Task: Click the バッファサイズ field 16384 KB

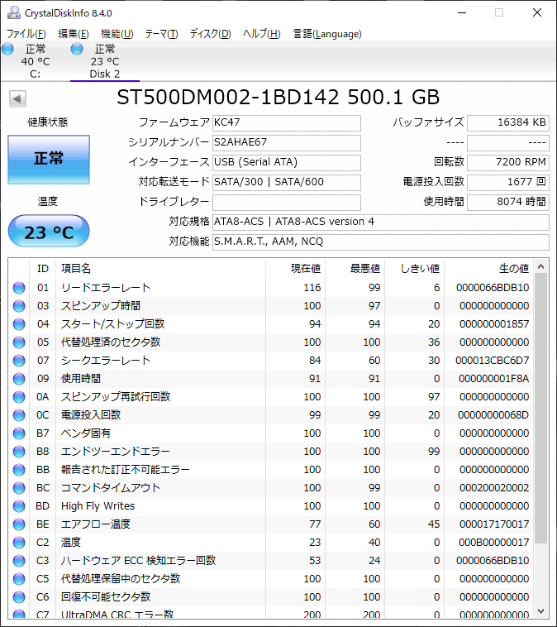Action: click(508, 122)
